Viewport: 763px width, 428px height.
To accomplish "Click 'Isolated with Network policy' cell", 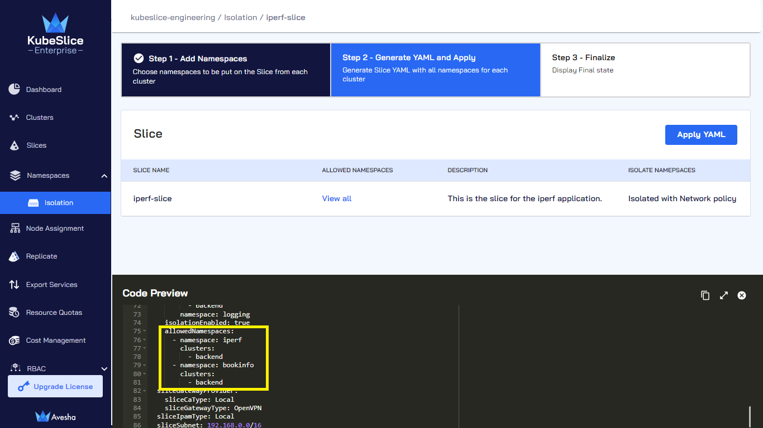I will pos(682,198).
